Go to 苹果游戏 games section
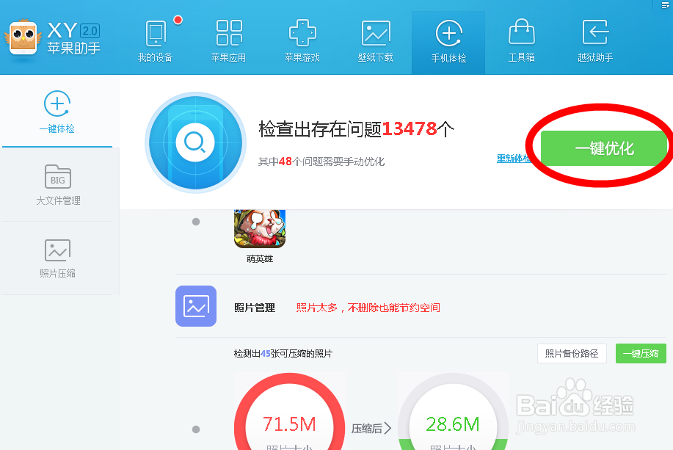The width and height of the screenshot is (673, 450). 302,41
